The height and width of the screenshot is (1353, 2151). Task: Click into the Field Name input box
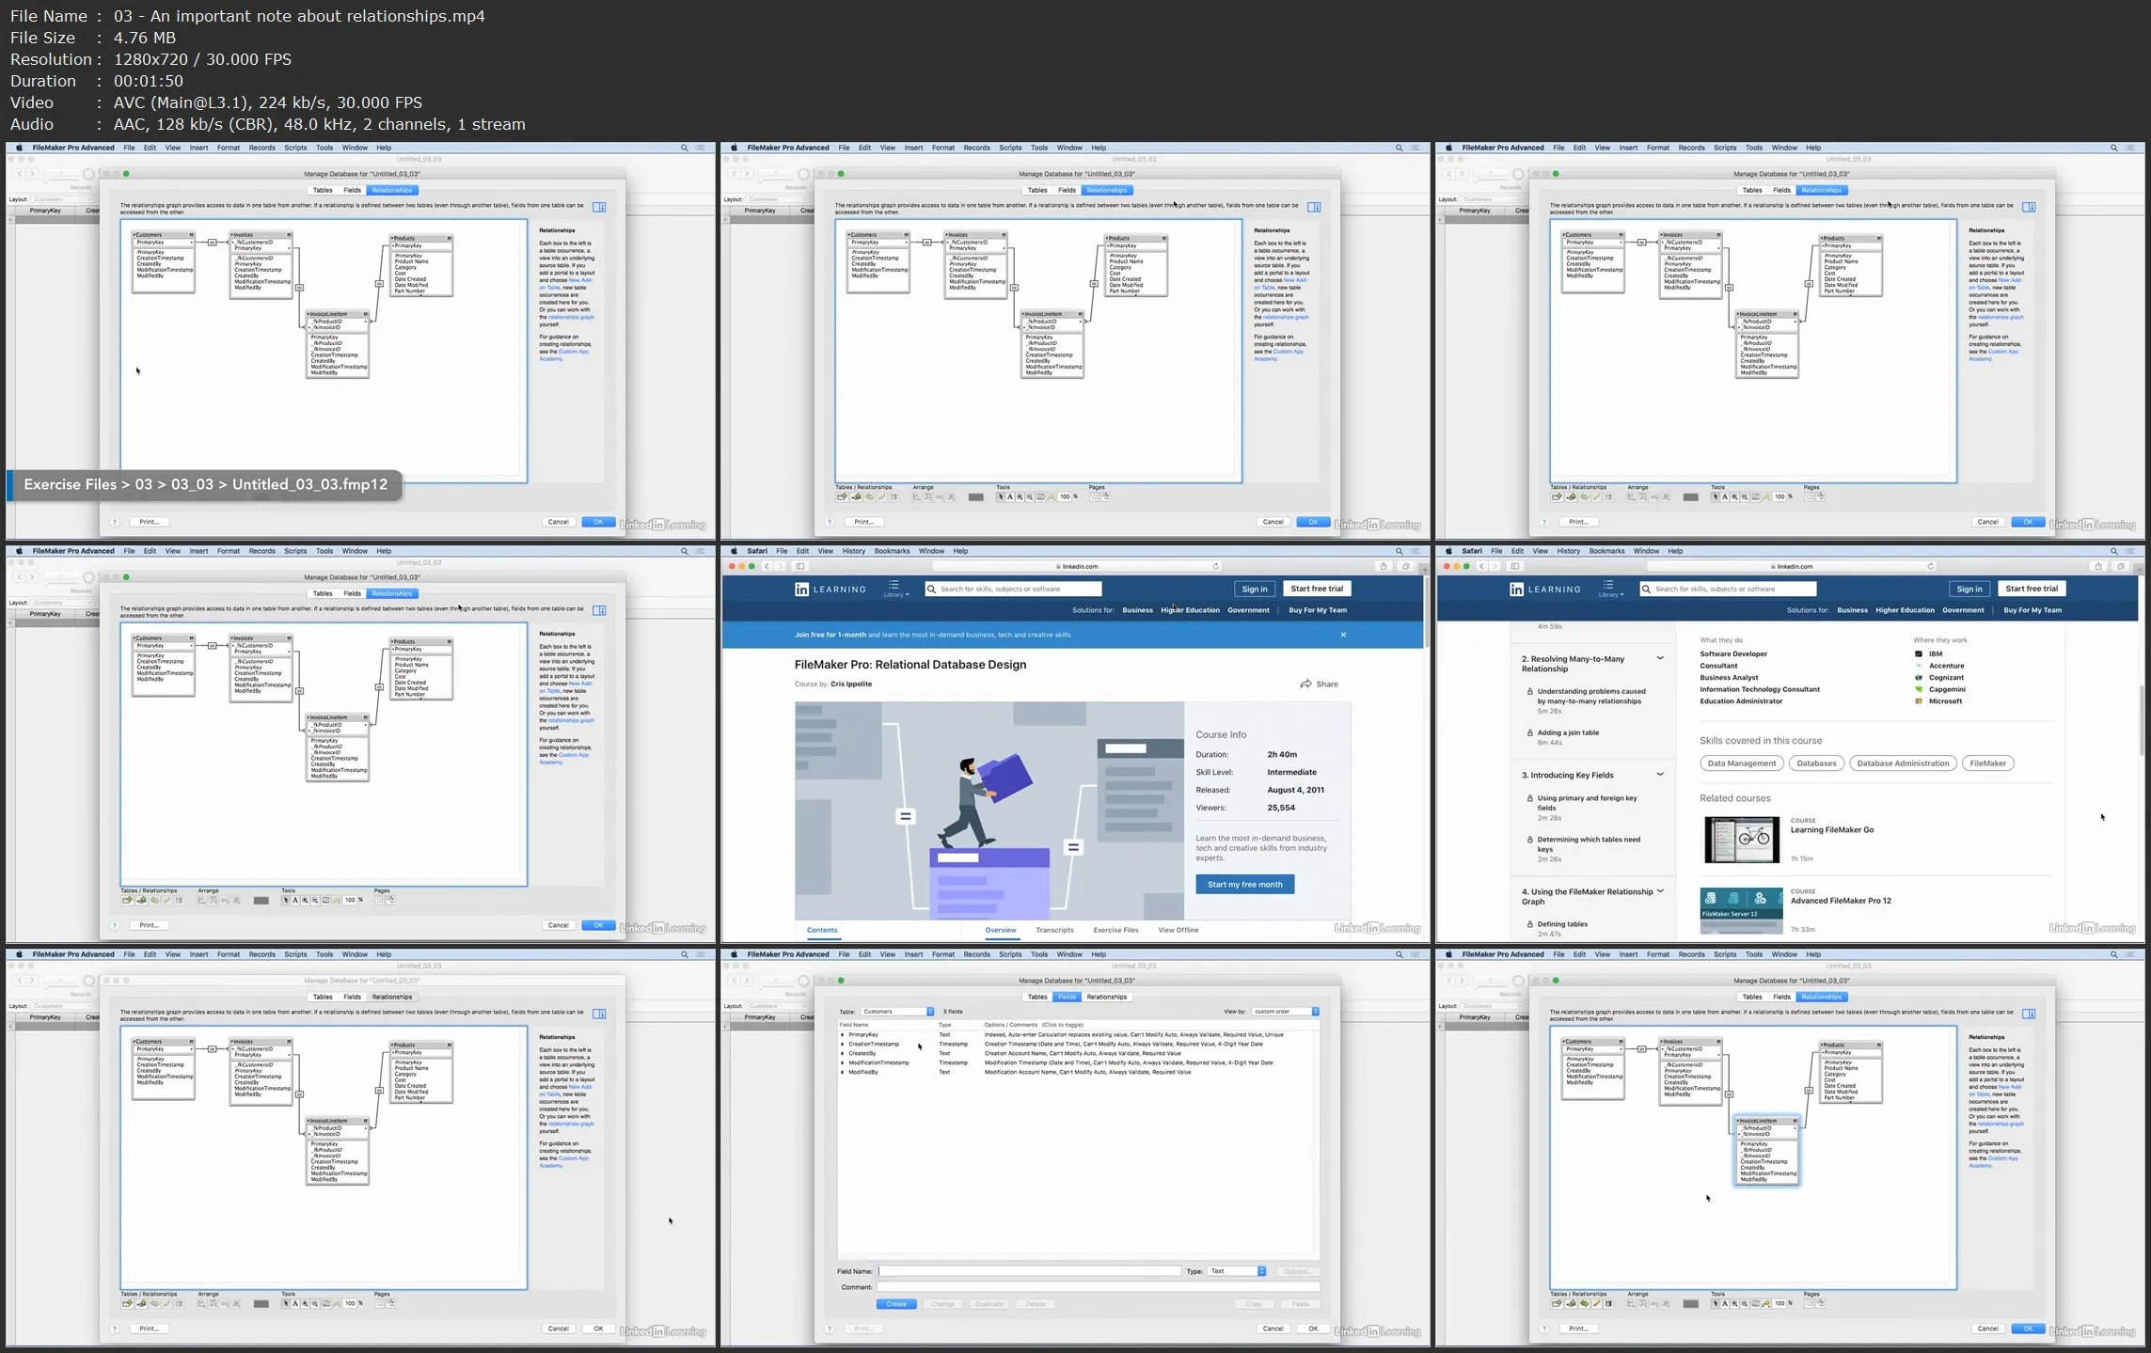1029,1271
